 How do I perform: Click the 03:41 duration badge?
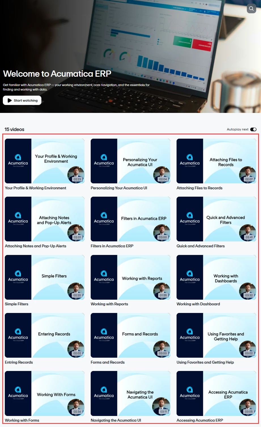click(249, 237)
